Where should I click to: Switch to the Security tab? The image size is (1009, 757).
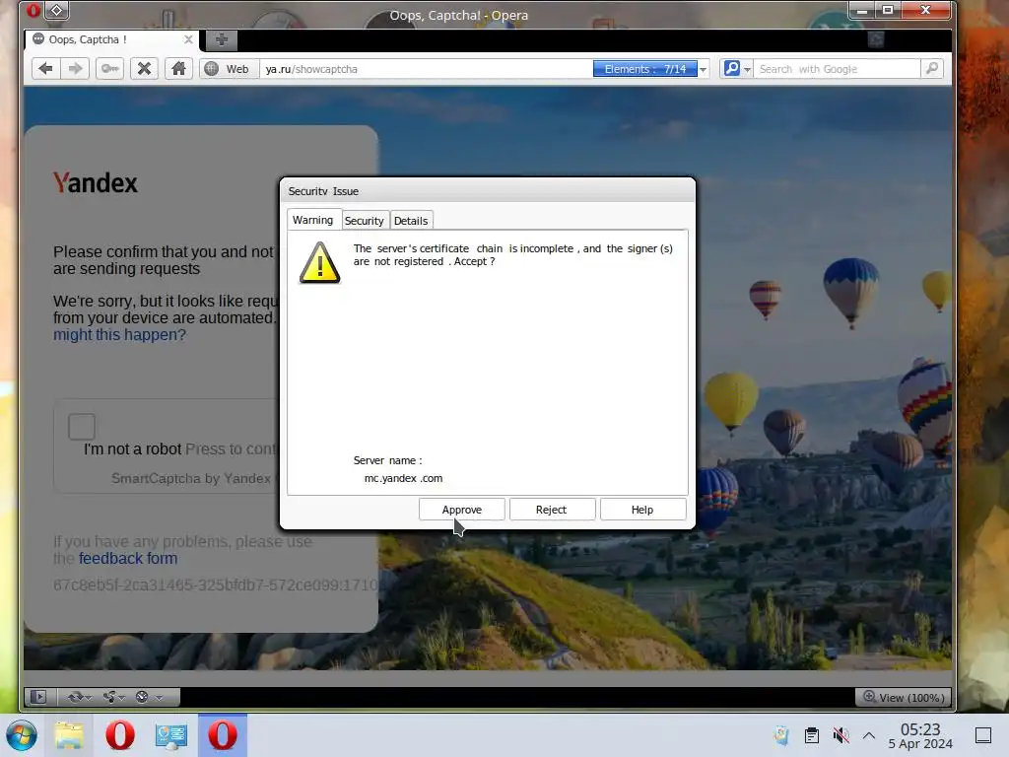click(x=365, y=220)
